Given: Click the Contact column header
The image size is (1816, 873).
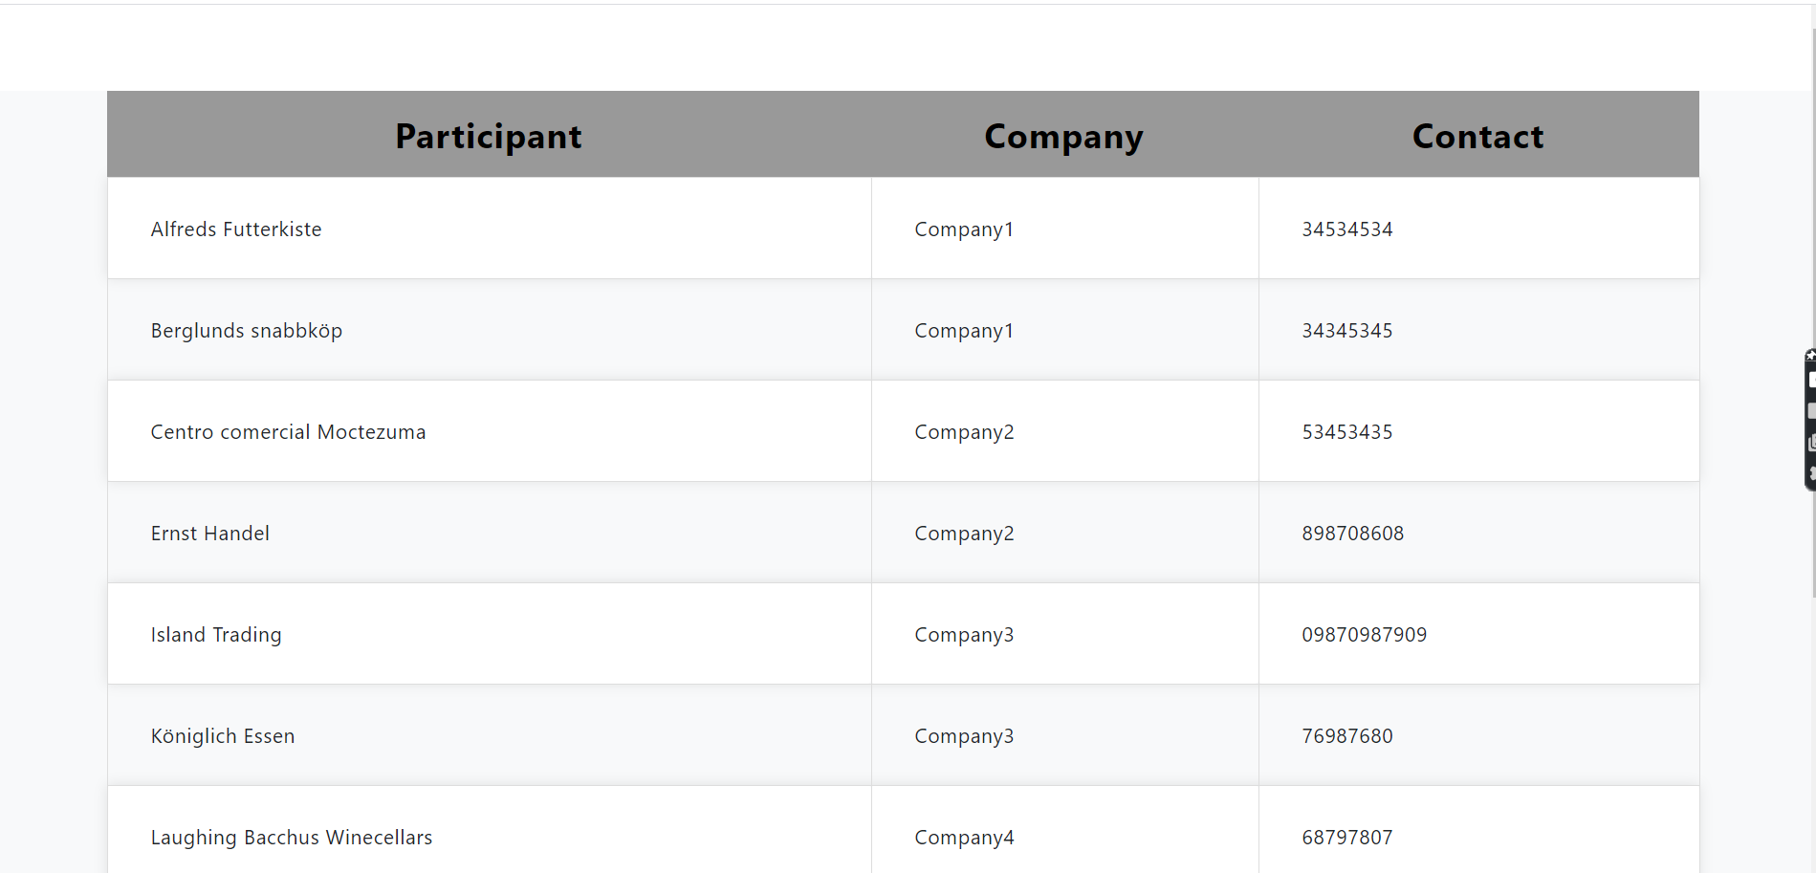Looking at the screenshot, I should coord(1477,137).
